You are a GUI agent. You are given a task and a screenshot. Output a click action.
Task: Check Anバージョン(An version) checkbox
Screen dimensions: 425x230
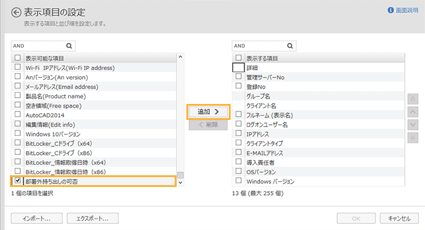click(18, 76)
